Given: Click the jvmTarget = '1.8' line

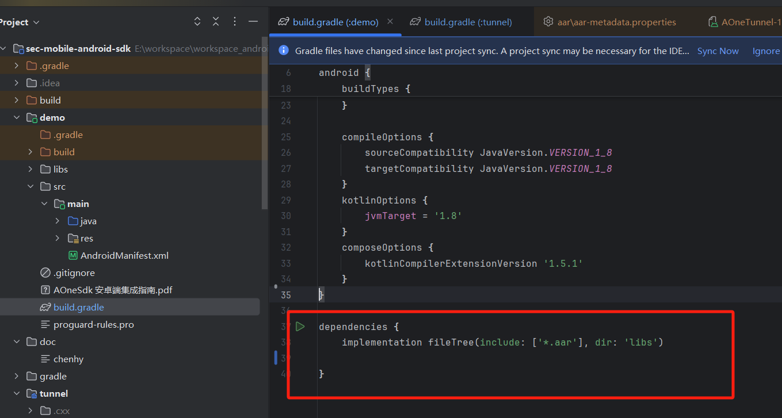Looking at the screenshot, I should click(x=413, y=216).
